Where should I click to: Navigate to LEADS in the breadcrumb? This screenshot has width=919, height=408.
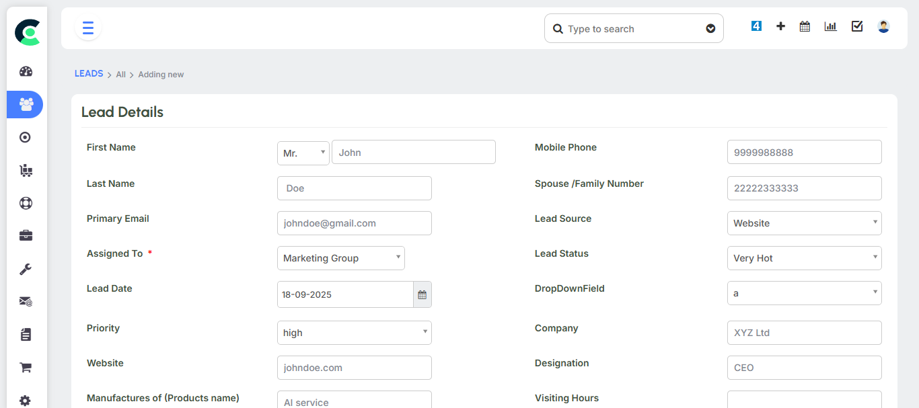click(88, 73)
